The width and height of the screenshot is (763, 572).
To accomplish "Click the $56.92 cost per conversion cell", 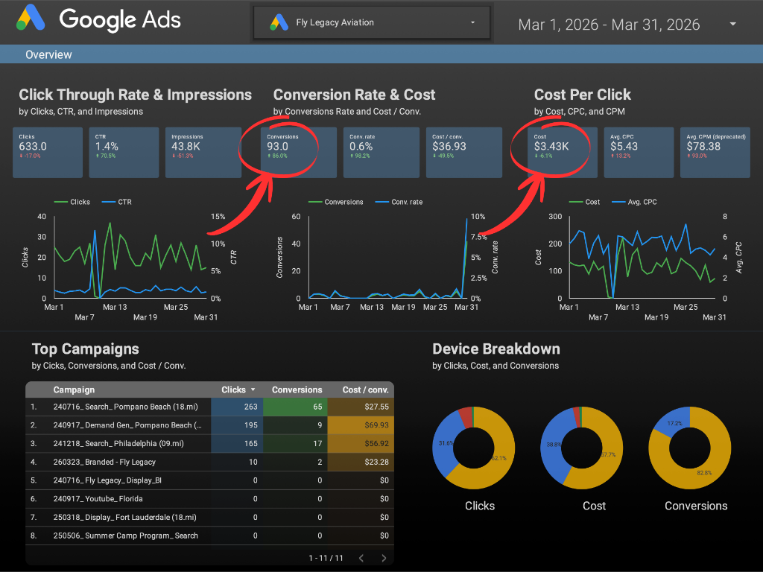I will (x=361, y=444).
